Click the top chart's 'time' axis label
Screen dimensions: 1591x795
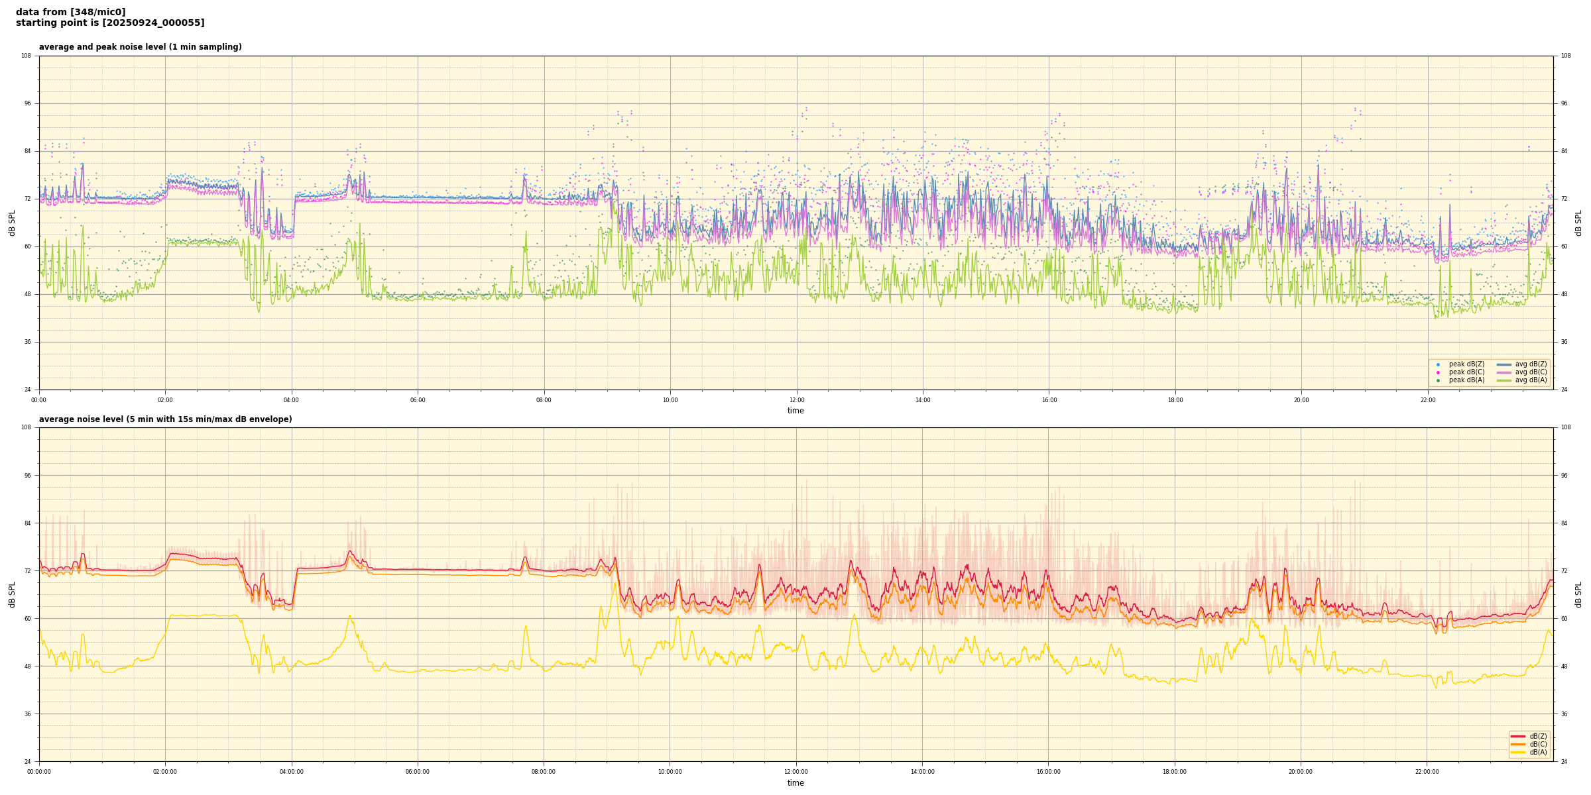[795, 411]
